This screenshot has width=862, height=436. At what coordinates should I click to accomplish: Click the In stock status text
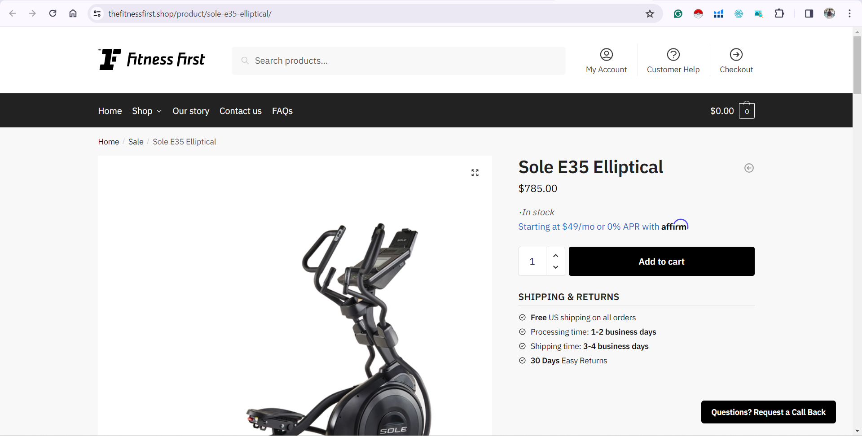538,212
